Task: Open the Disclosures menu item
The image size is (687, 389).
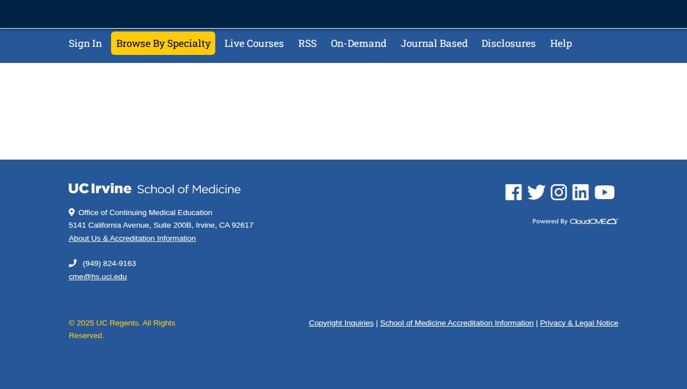Action: [x=508, y=43]
